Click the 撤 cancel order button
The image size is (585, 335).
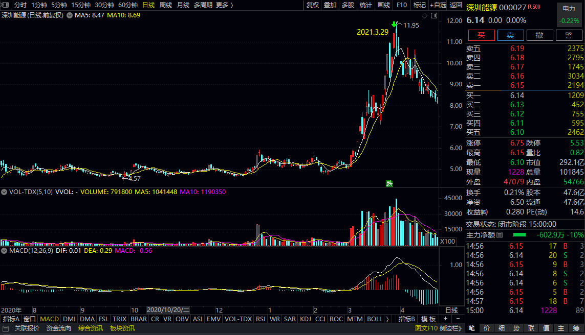[539, 35]
